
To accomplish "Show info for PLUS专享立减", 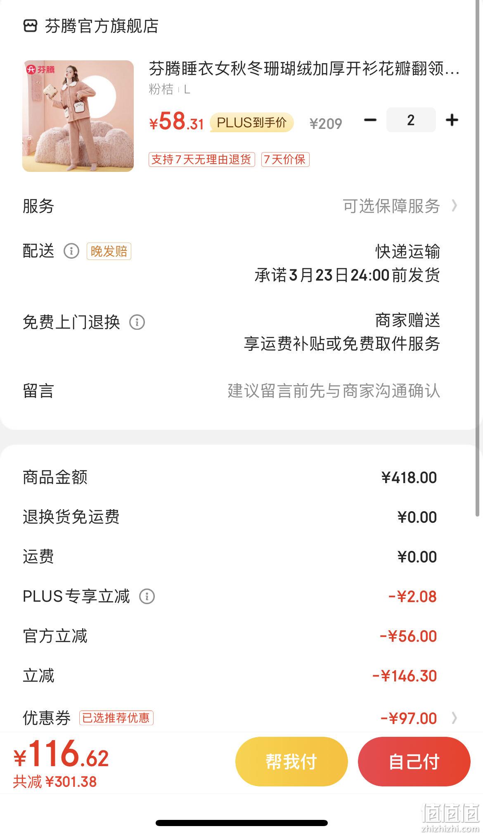I will point(147,596).
